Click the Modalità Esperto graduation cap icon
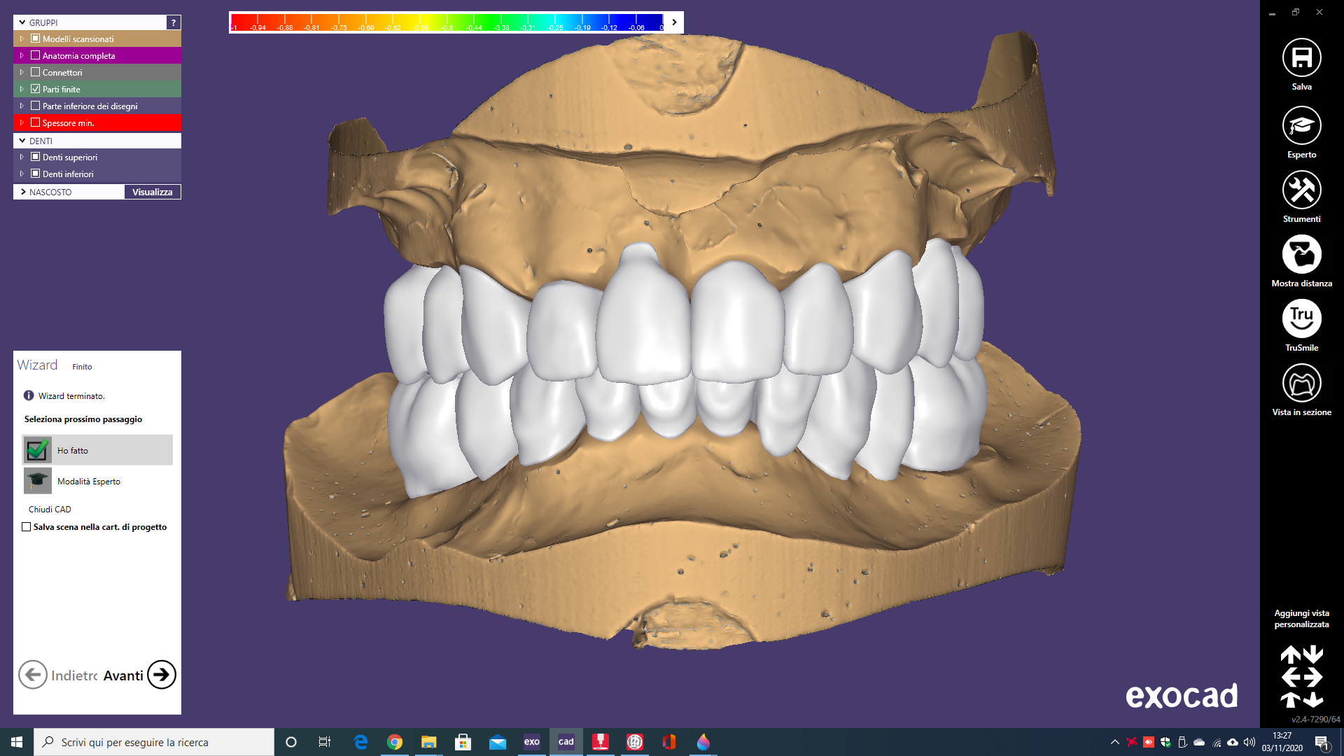Viewport: 1344px width, 756px height. point(37,481)
